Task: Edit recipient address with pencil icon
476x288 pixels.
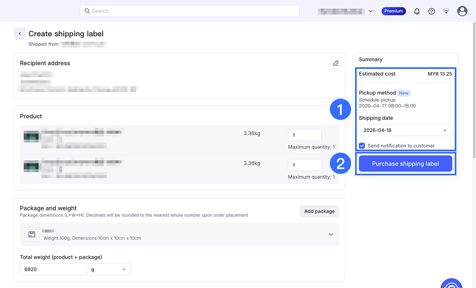Action: point(336,63)
